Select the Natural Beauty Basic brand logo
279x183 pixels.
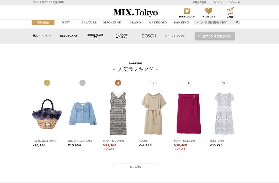point(95,36)
